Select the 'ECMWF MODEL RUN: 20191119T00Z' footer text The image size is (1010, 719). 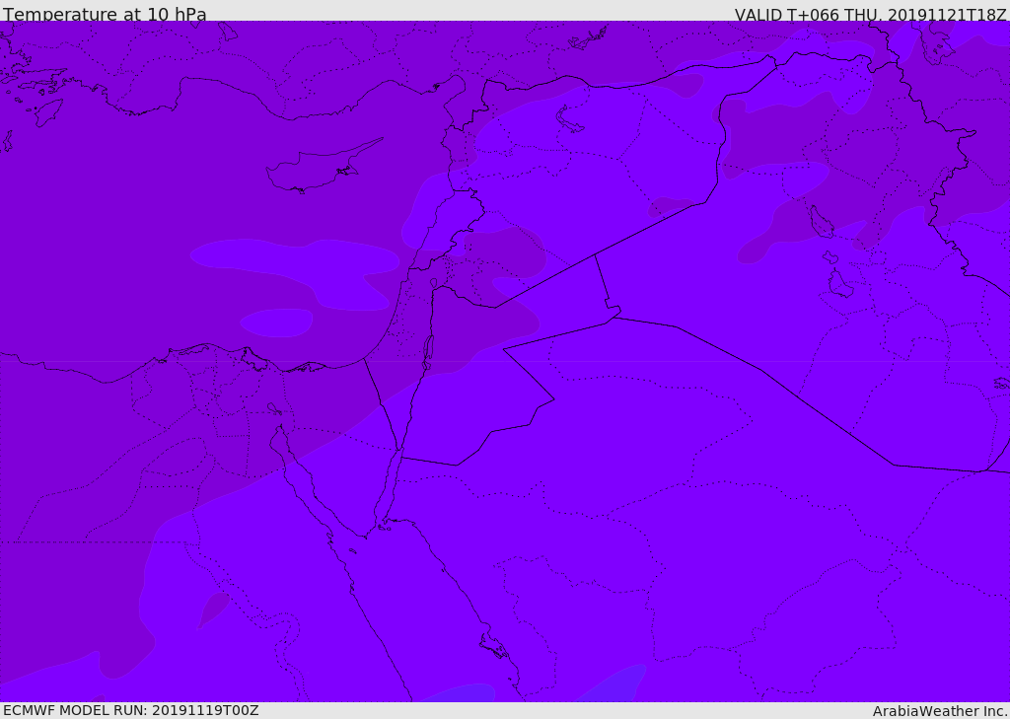pos(131,710)
